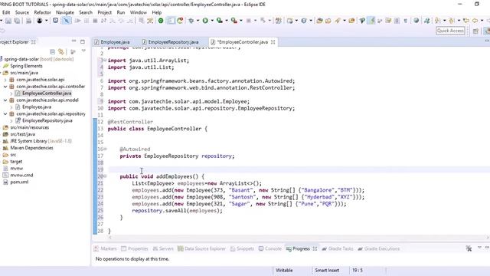
Task: Click the Save All toolbar icon
Action: (x=17, y=21)
